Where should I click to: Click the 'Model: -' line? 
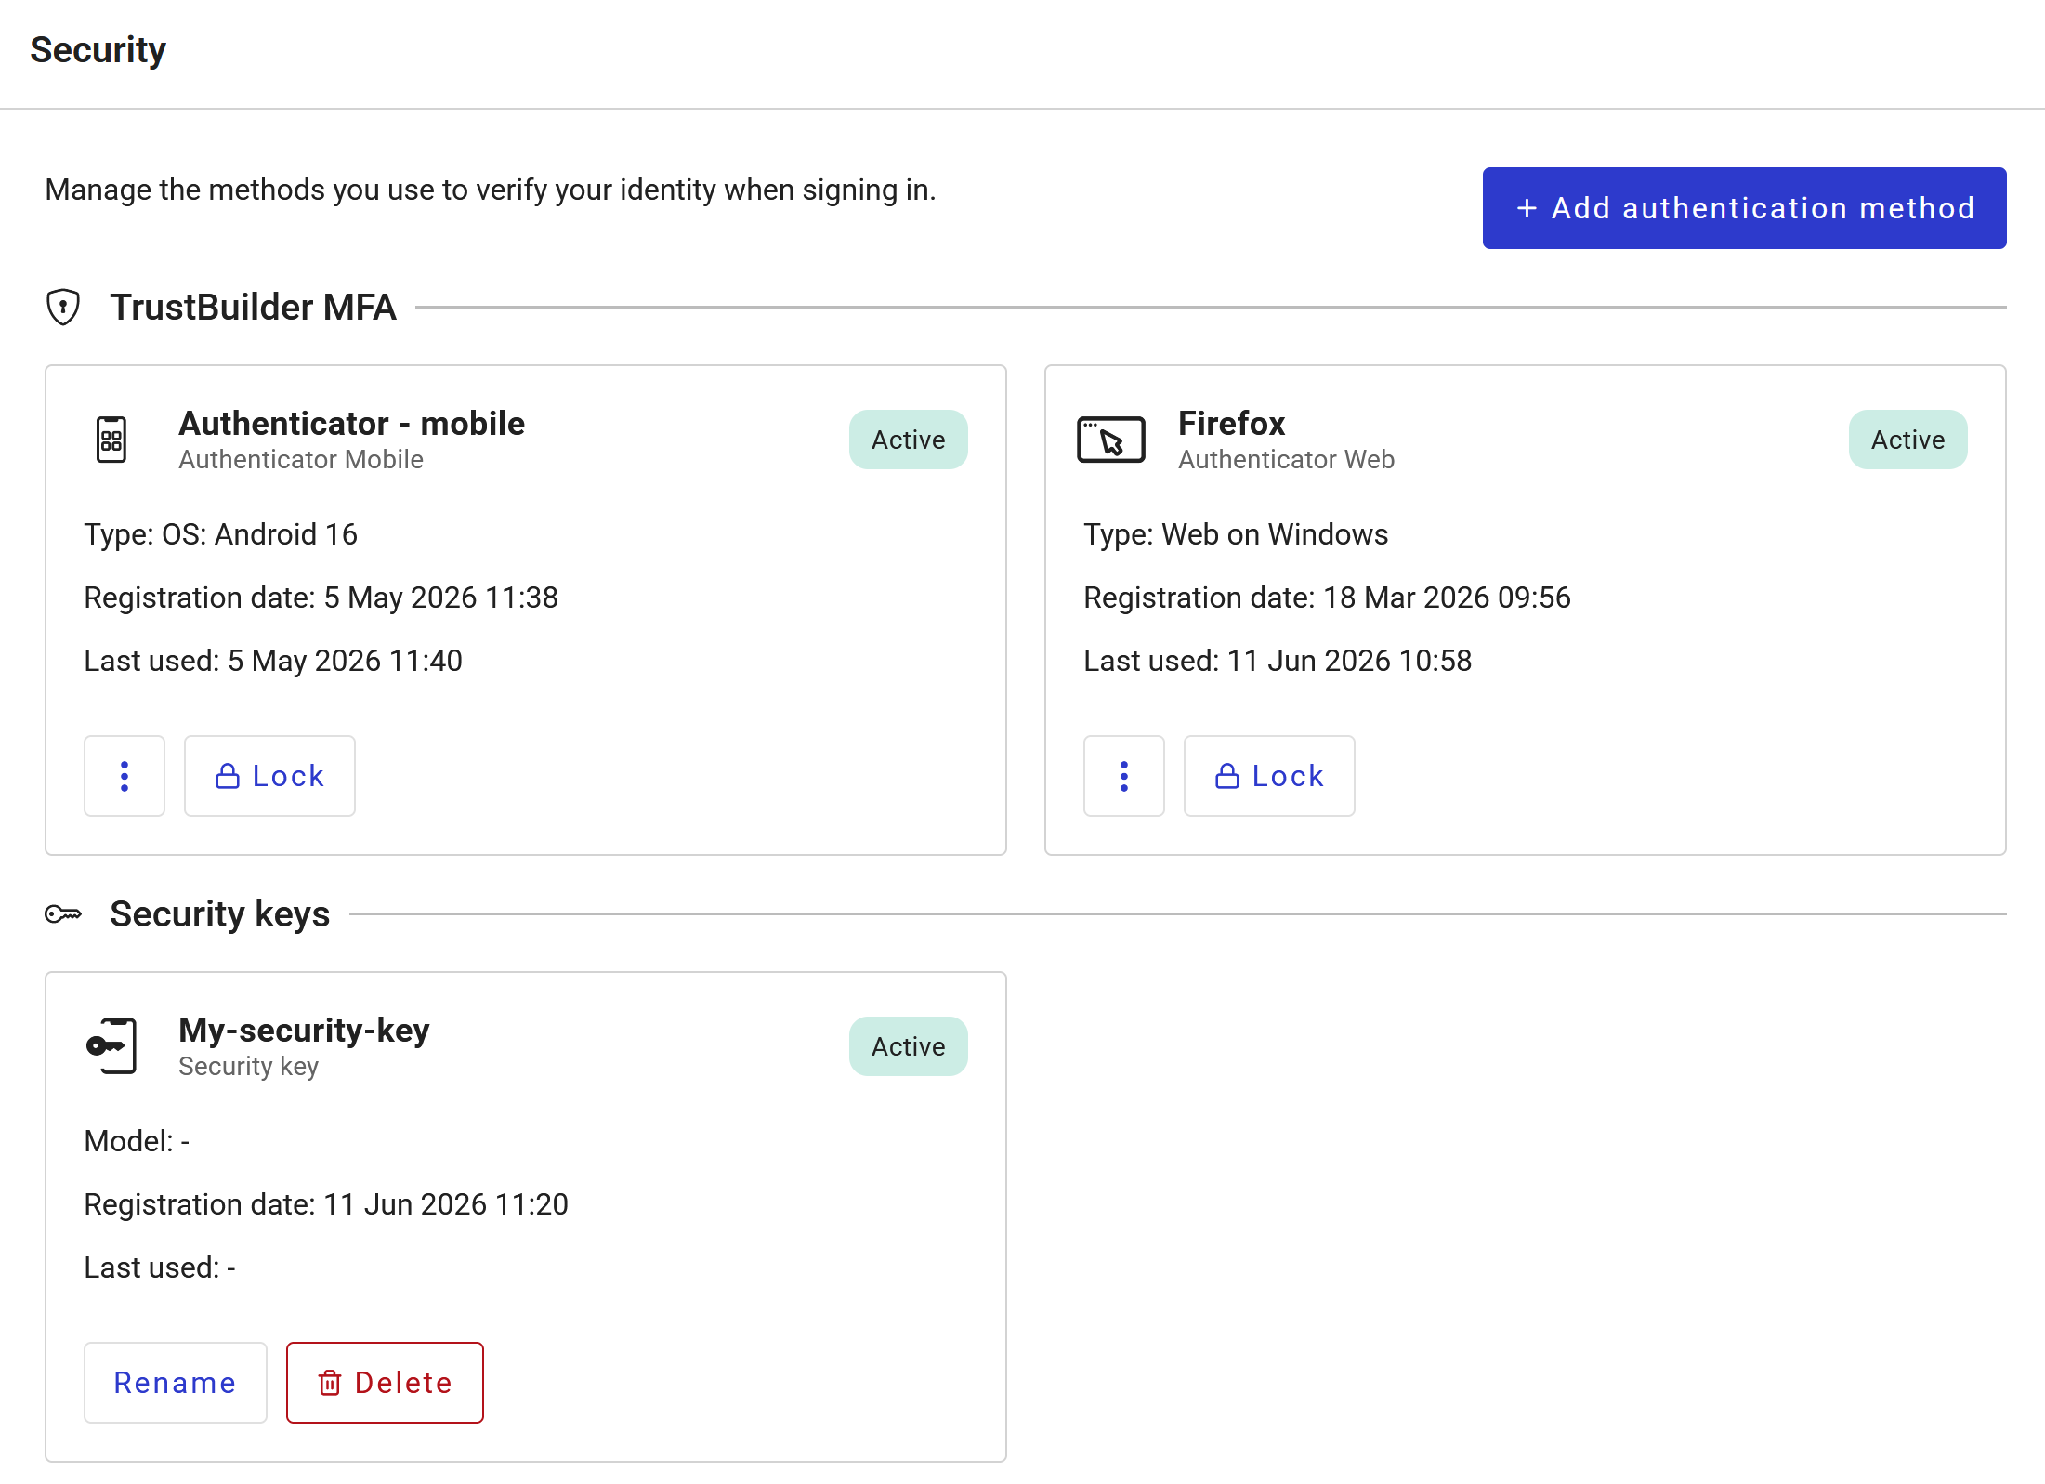coord(137,1141)
